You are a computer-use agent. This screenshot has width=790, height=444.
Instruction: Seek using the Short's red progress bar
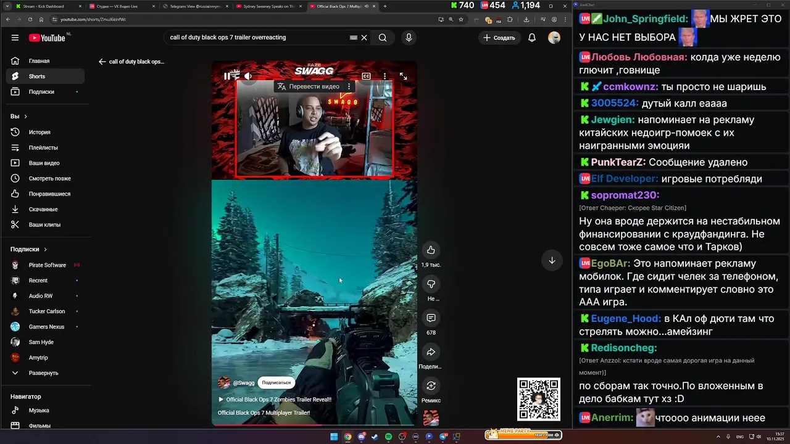314,425
